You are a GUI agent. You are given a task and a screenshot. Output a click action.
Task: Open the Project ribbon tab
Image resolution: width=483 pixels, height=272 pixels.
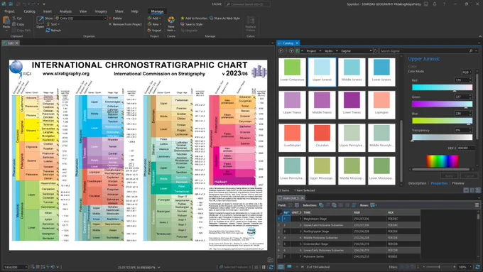coord(9,11)
